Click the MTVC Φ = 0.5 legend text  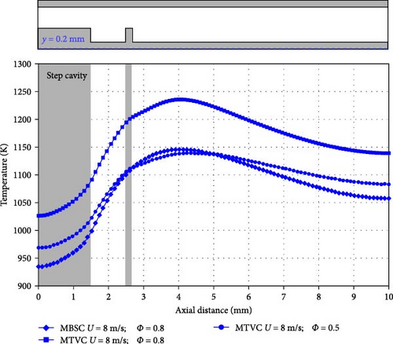click(287, 328)
